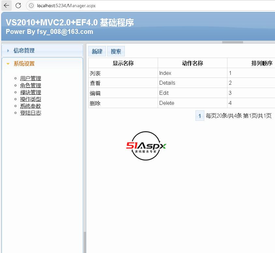The height and width of the screenshot is (253, 275).
Task: Click the VS2010+MVC2.0+EF4.0 基础程序 title
Action: pyautogui.click(x=70, y=22)
